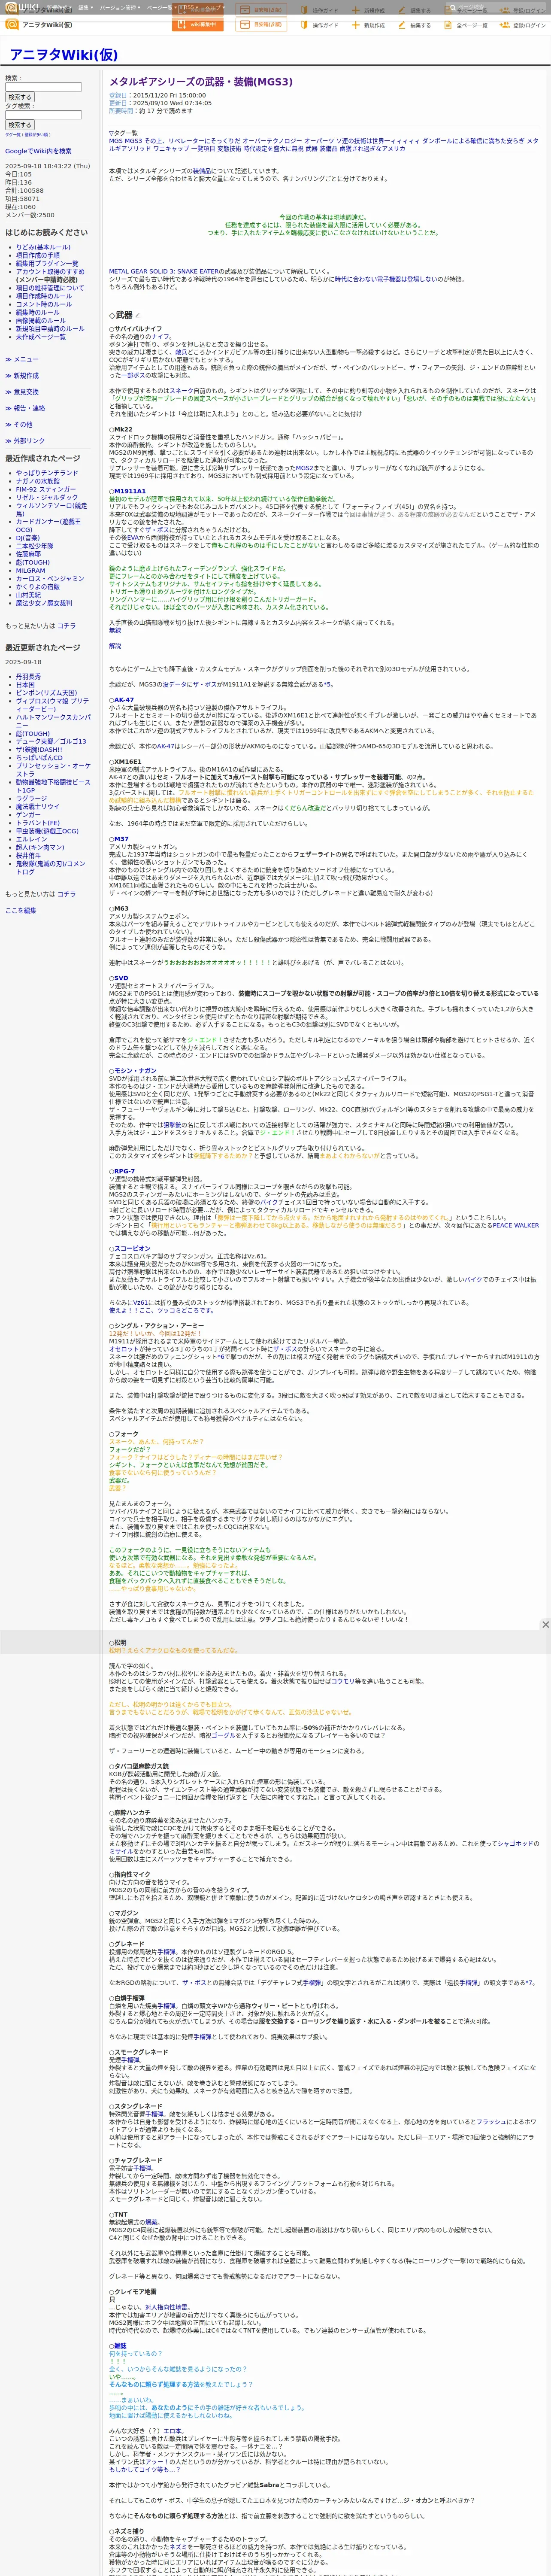The height and width of the screenshot is (2576, 551).
Task: Click page title メタルギアシリーズの武器・装備(MGS3)
Action: (201, 82)
